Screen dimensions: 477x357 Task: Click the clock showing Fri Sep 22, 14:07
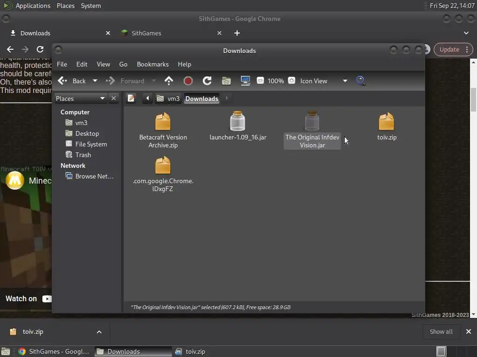[452, 6]
